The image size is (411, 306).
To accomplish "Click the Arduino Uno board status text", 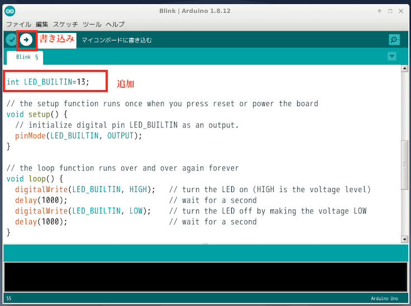I will (385, 299).
